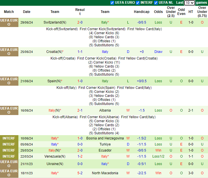Open the Ecuador team link

coord(105,150)
